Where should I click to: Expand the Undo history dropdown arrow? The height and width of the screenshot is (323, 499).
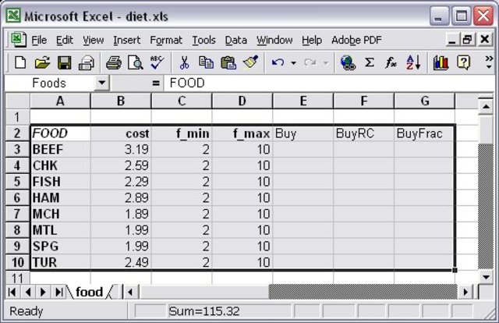293,62
